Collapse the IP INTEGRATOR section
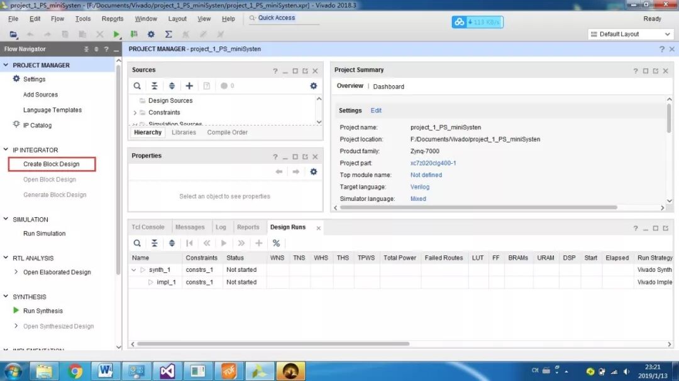Viewport: 679px width, 381px height. click(6, 149)
